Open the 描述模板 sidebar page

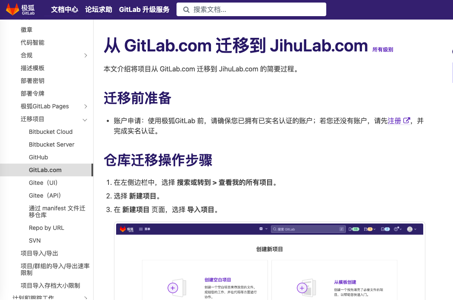[x=32, y=68]
